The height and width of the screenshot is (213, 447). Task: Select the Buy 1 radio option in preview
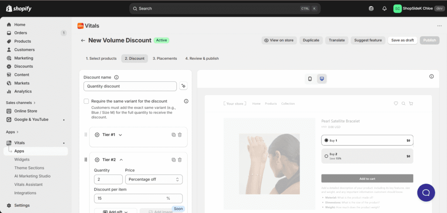click(x=327, y=140)
